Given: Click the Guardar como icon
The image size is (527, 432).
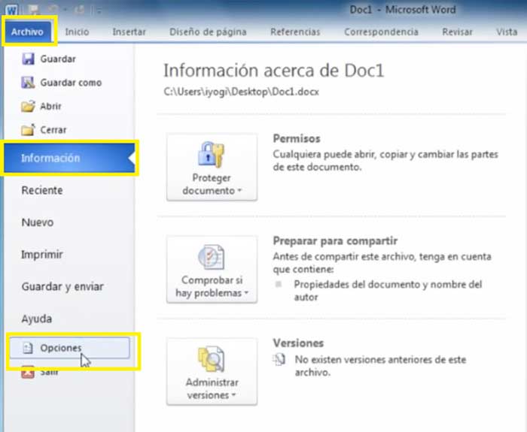Looking at the screenshot, I should click(x=28, y=83).
